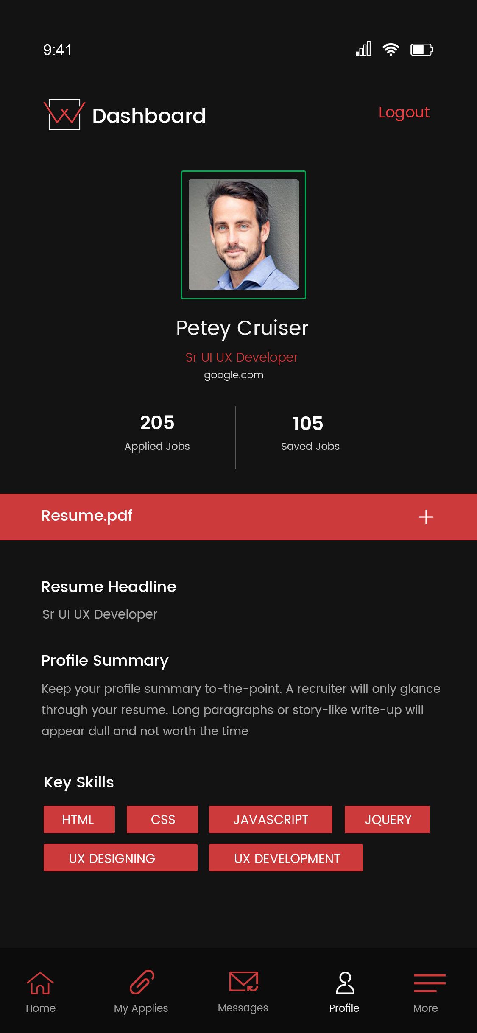Select the Profile person icon

click(x=344, y=983)
